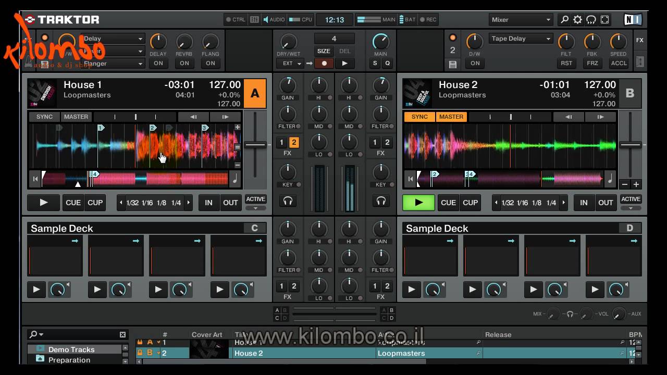Click Deck A tempo bend left arrow
Image resolution: width=667 pixels, height=375 pixels.
click(193, 117)
